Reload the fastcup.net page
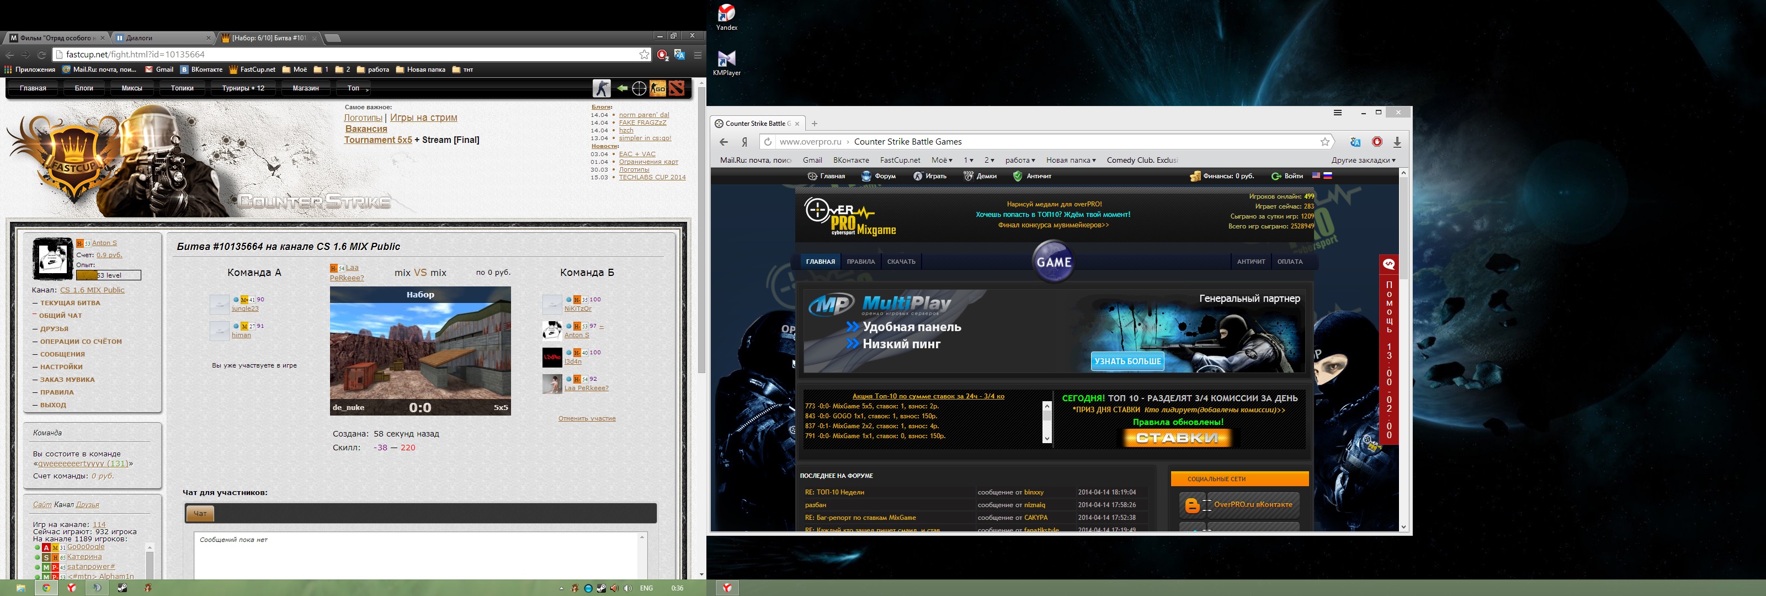 tap(41, 55)
